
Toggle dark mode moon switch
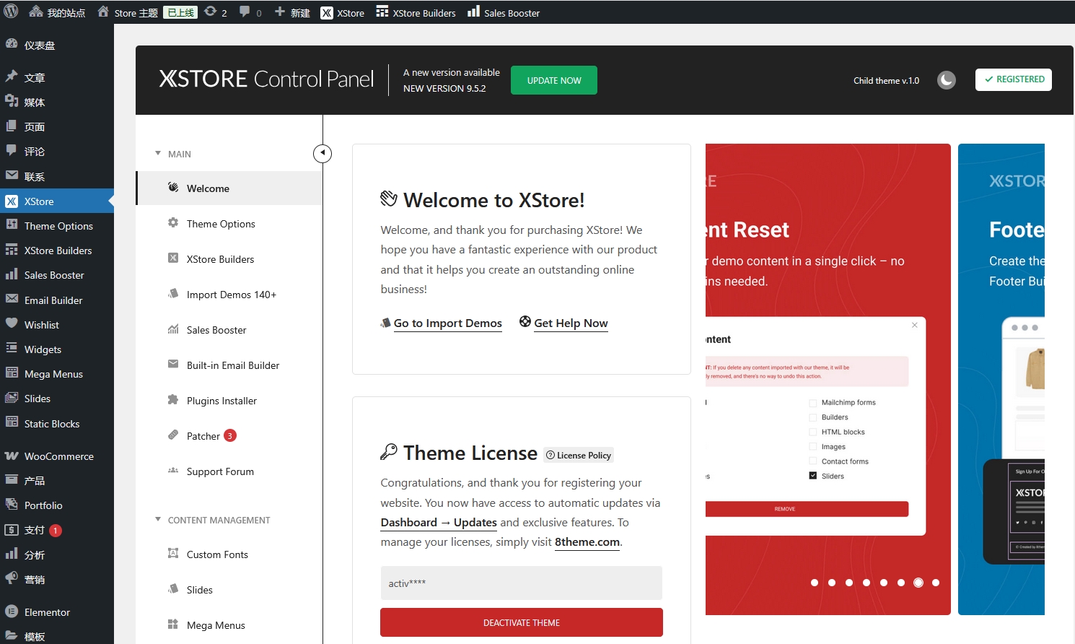[946, 80]
